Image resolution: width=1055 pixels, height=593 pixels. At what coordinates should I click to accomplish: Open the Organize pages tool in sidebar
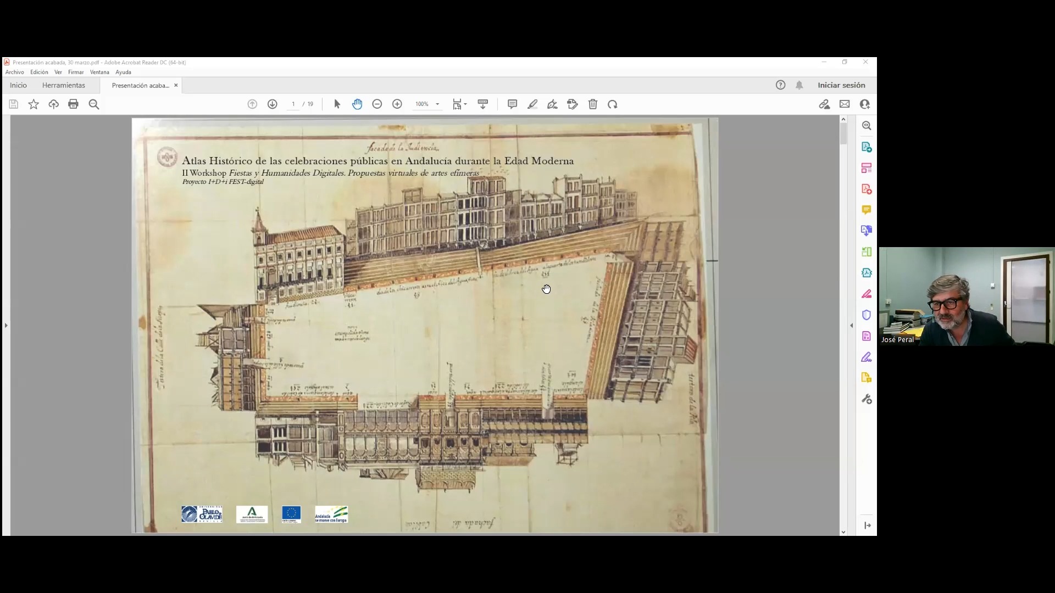[867, 168]
